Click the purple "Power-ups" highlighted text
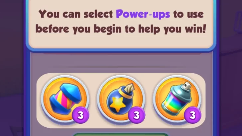 (143, 14)
